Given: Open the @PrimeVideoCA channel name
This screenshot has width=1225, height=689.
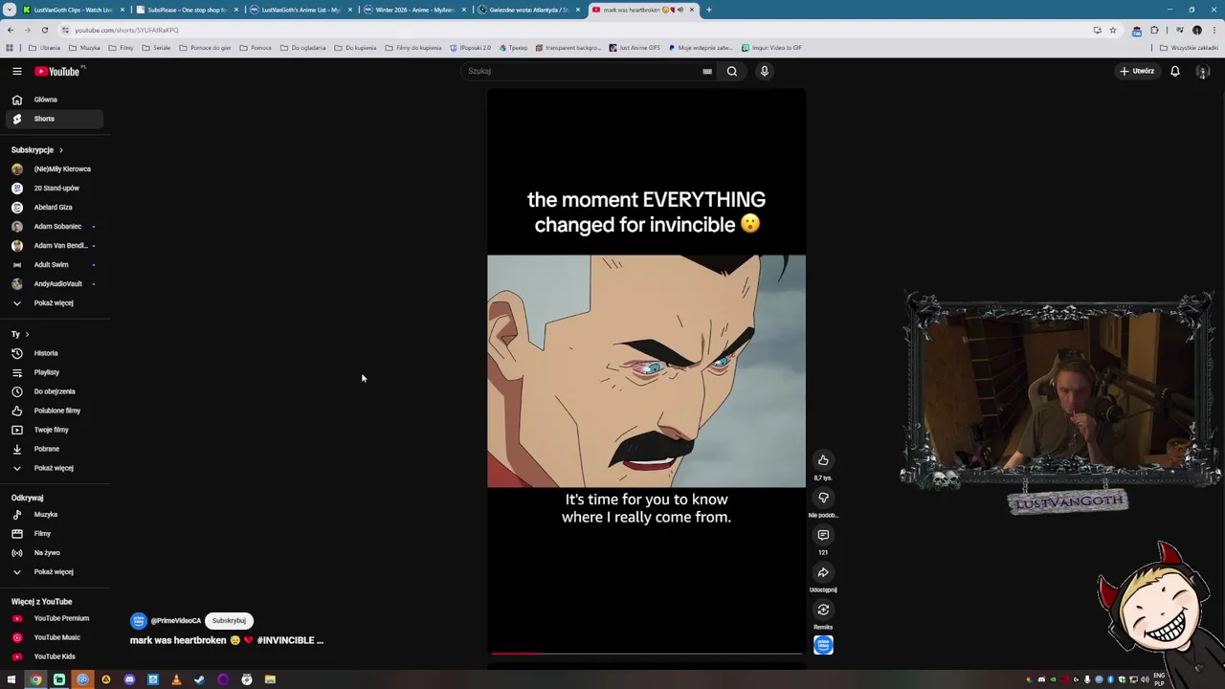Looking at the screenshot, I should coord(176,621).
